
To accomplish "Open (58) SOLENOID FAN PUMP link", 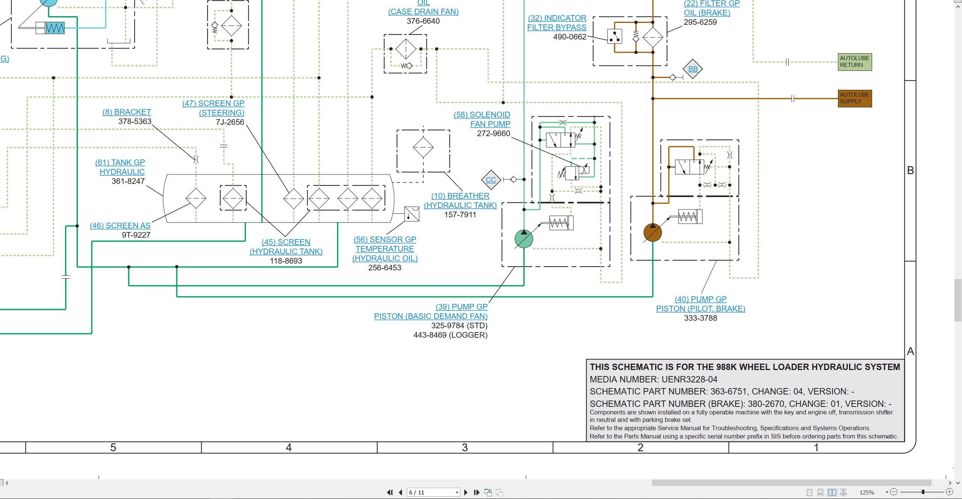I will [x=482, y=119].
